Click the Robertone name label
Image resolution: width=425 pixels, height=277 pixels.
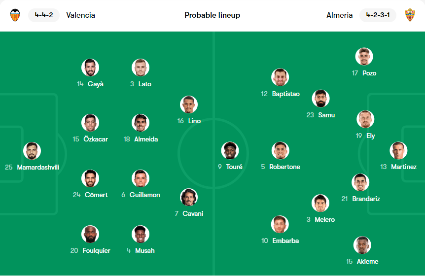coord(284,167)
